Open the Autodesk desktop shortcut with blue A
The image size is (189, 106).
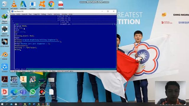coord(23,5)
